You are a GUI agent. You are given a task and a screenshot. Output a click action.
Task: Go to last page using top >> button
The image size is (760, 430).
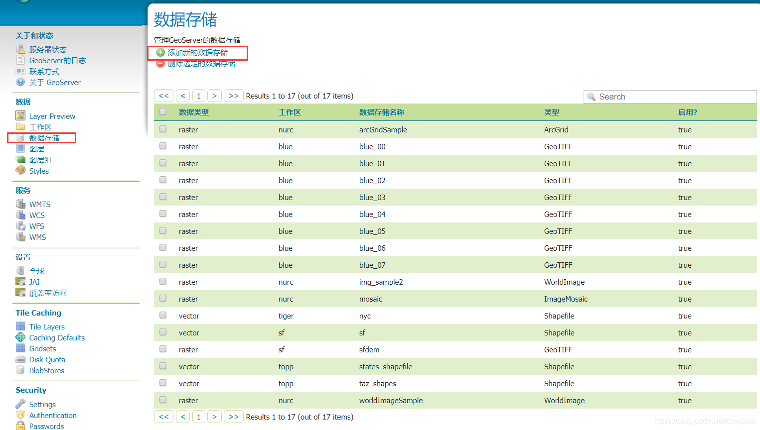tap(234, 96)
